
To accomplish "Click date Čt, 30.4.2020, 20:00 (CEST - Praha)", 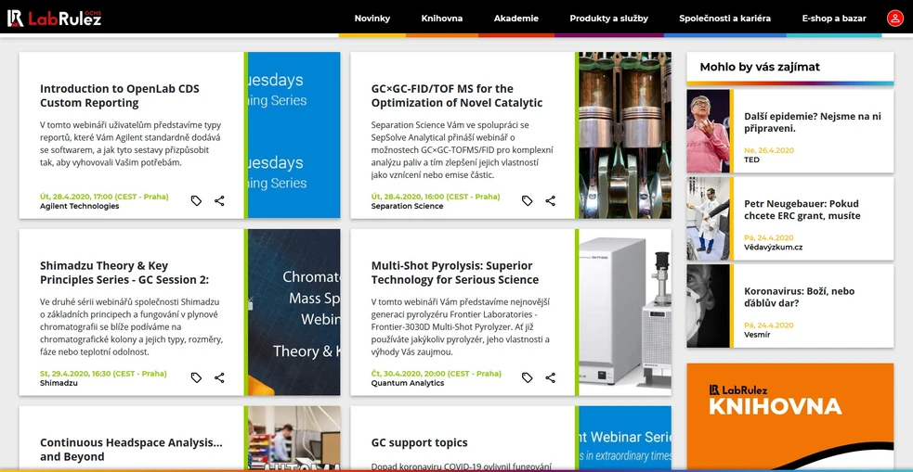I will pyautogui.click(x=437, y=373).
